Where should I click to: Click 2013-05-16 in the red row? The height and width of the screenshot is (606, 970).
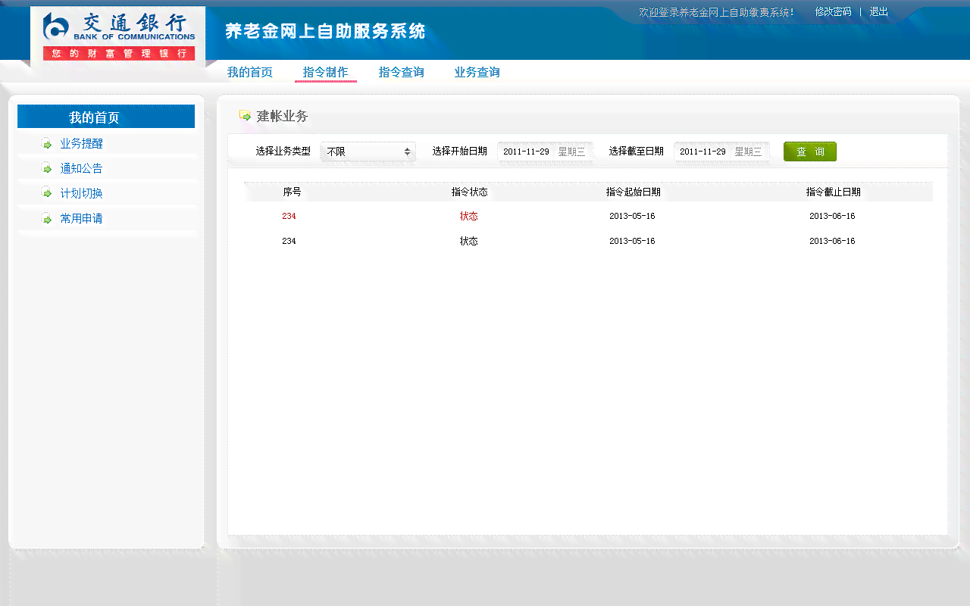point(632,216)
